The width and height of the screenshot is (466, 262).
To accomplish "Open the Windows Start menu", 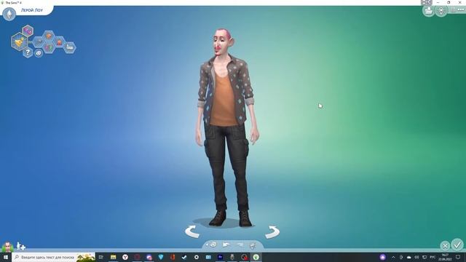I will (6, 257).
